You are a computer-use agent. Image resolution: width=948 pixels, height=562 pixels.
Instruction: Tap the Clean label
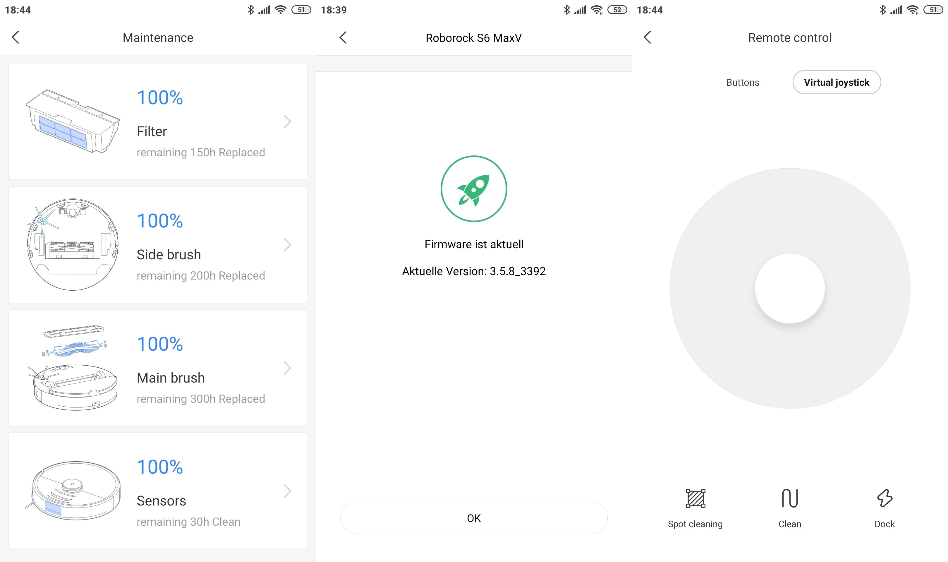[x=790, y=524]
